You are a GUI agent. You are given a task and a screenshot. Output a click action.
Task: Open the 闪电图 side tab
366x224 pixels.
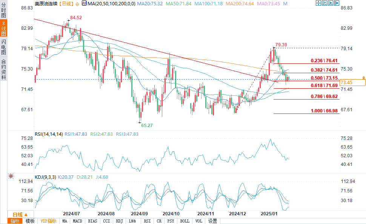[x=3, y=47]
